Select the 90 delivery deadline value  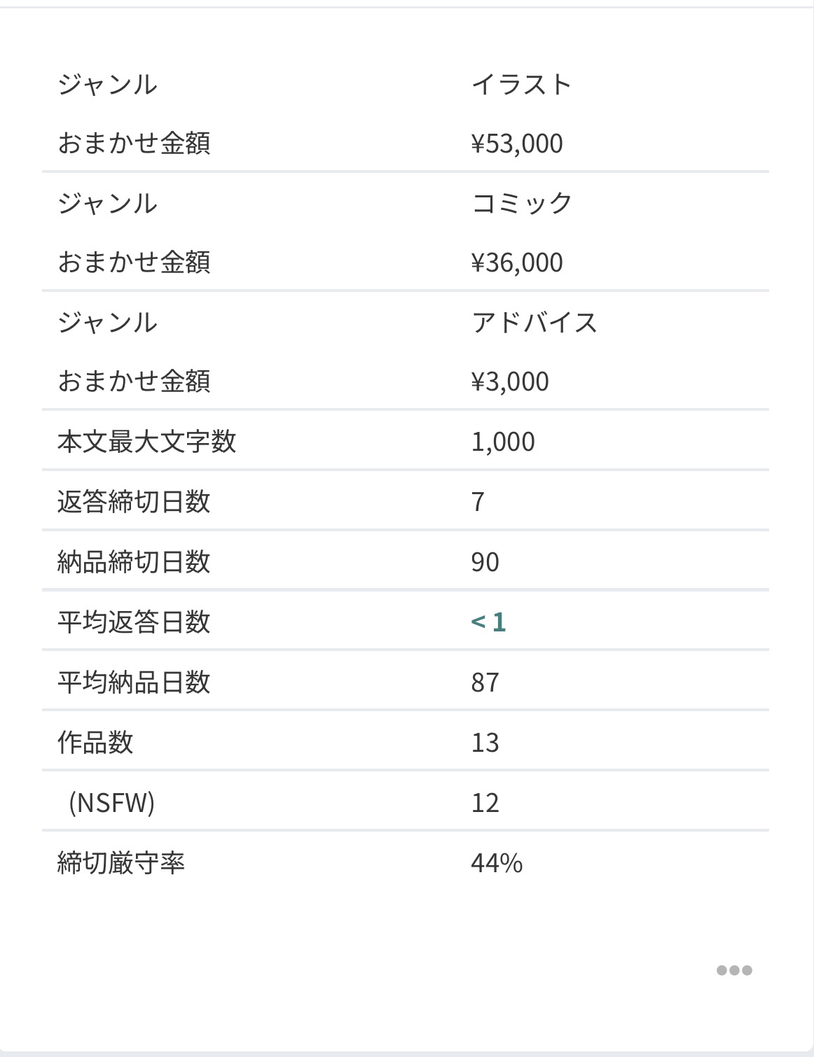click(x=485, y=562)
